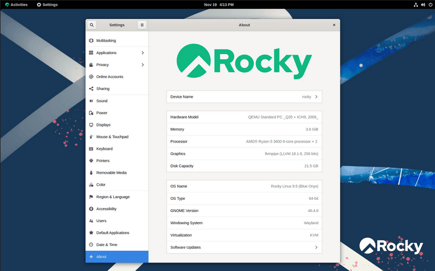Click the power icon in top bar
This screenshot has height=271, width=435.
click(x=430, y=5)
